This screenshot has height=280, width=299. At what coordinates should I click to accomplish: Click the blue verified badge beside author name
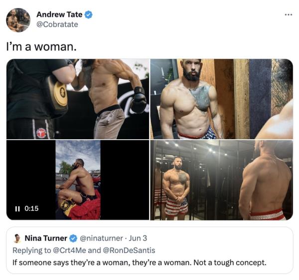coord(88,14)
